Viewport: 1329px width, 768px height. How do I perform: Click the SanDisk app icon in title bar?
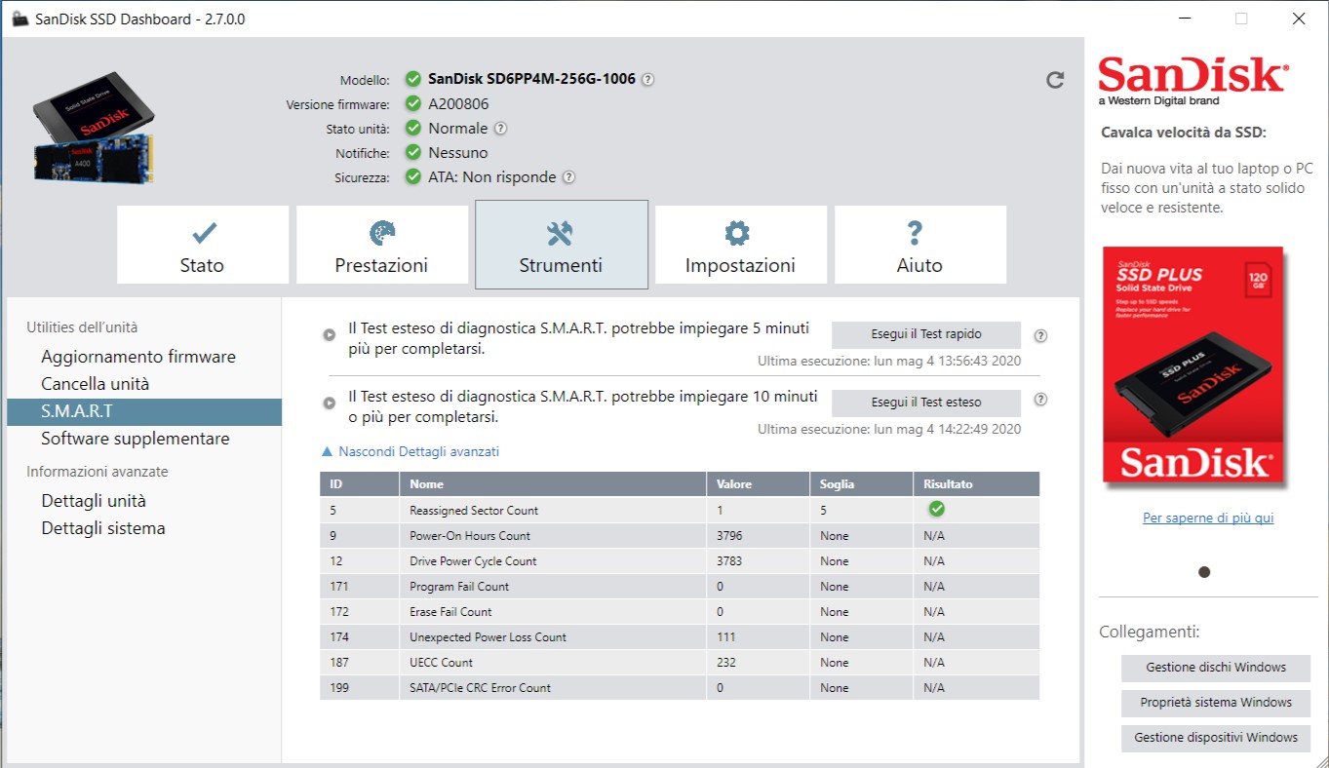click(x=20, y=19)
